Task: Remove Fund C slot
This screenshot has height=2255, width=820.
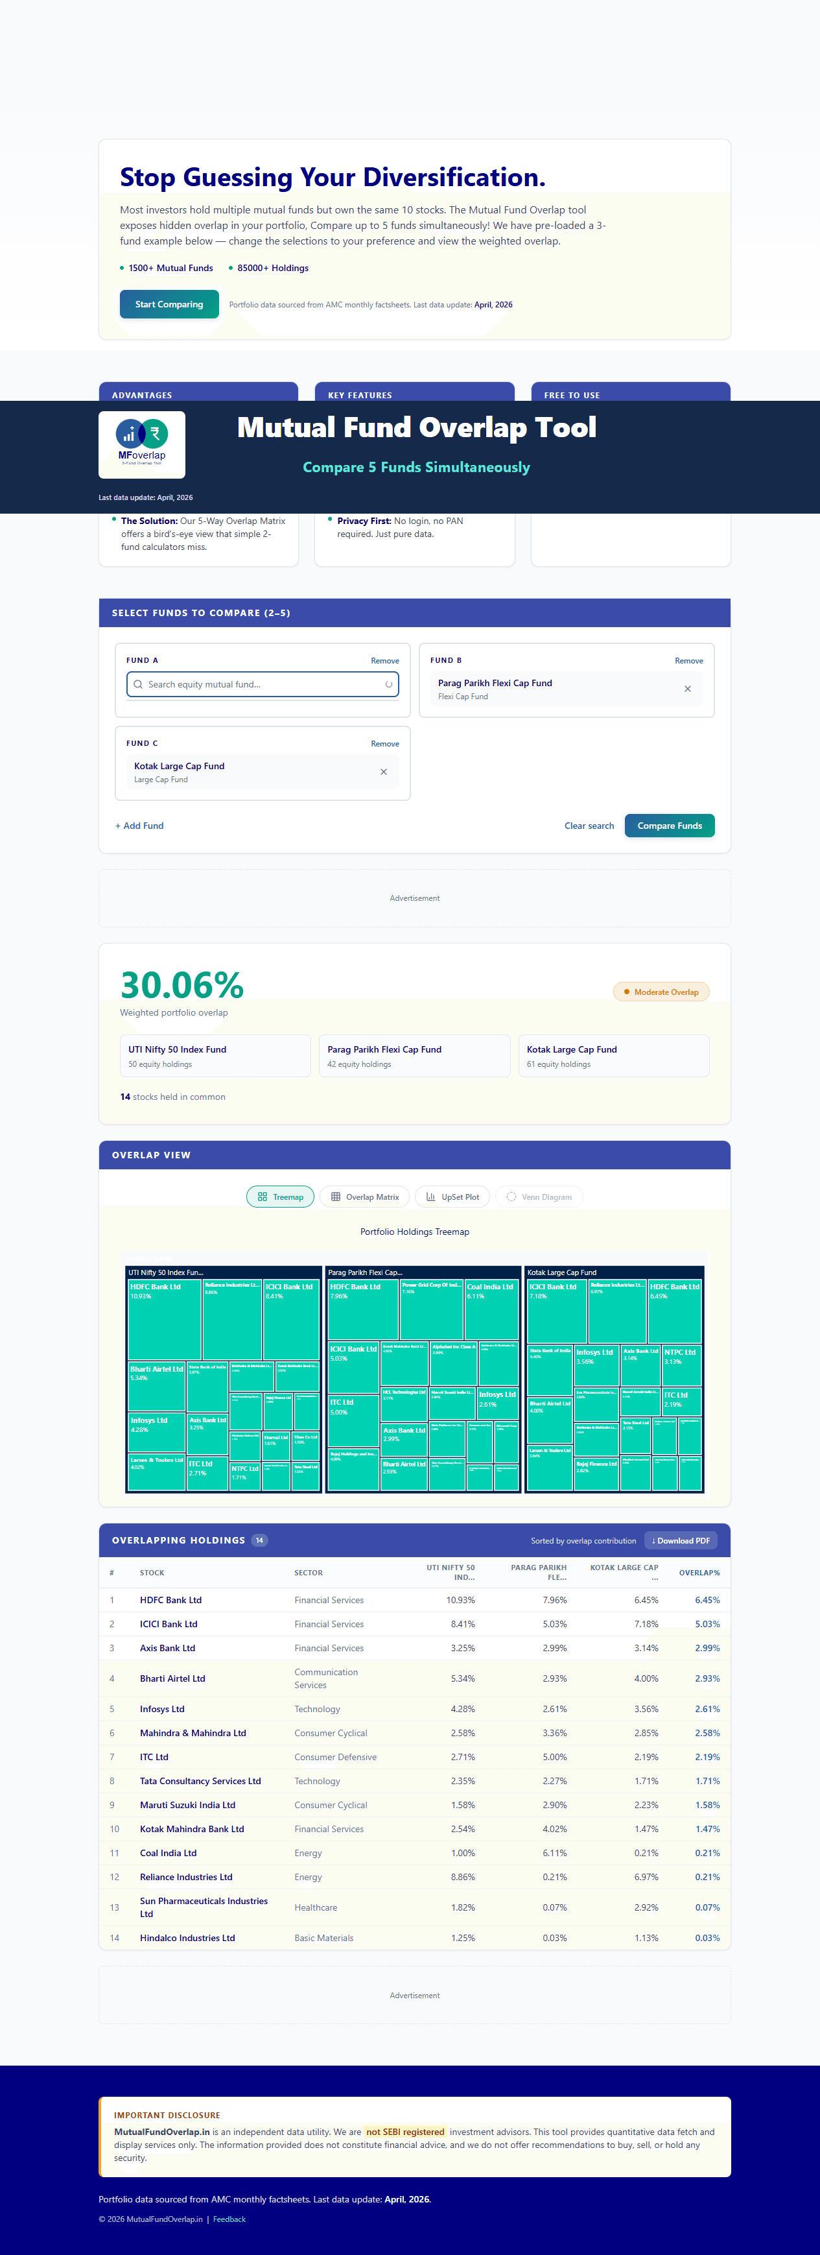Action: [385, 744]
